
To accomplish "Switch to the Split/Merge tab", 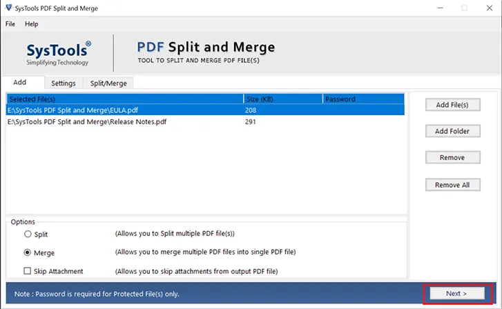I will click(108, 83).
